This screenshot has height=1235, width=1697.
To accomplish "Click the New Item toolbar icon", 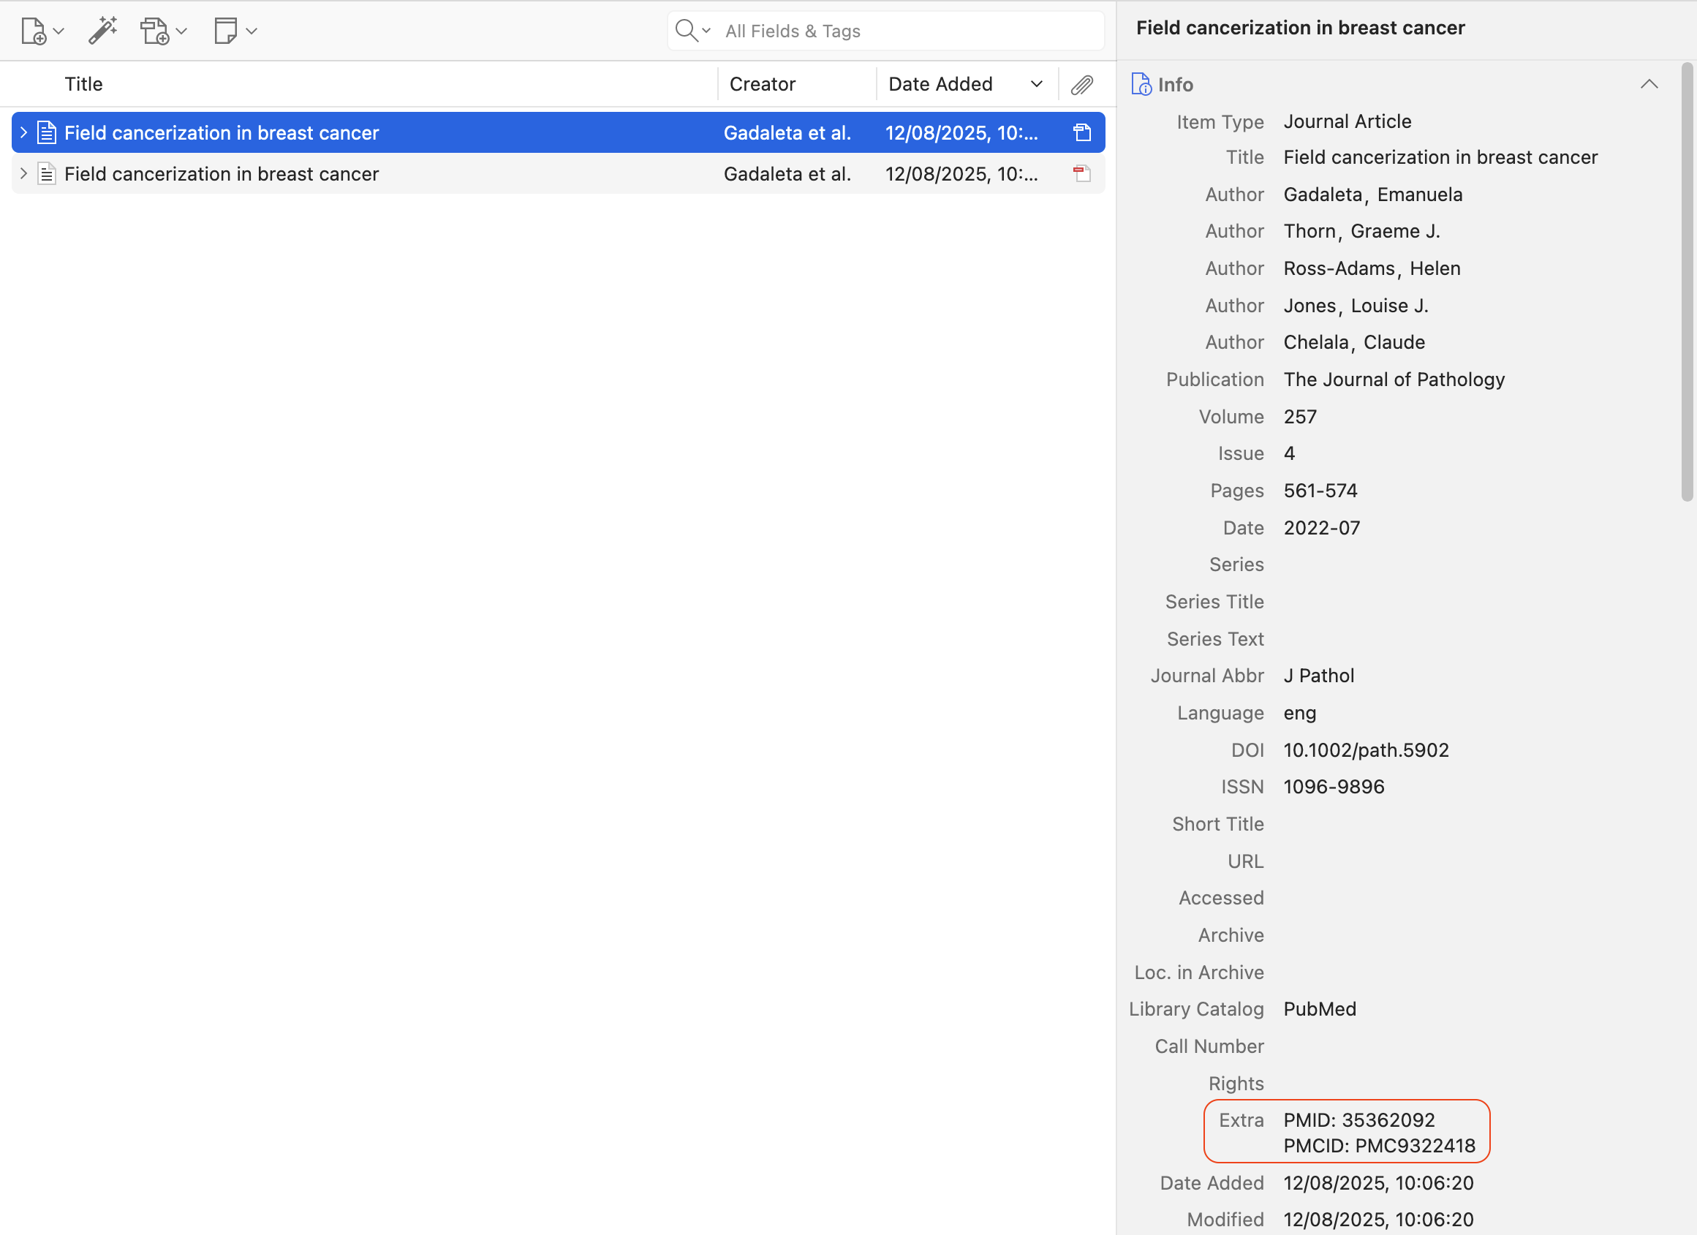I will click(34, 31).
